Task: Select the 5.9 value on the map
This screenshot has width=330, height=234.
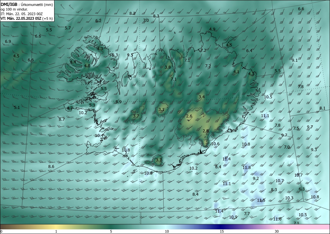Action: [x=118, y=102]
